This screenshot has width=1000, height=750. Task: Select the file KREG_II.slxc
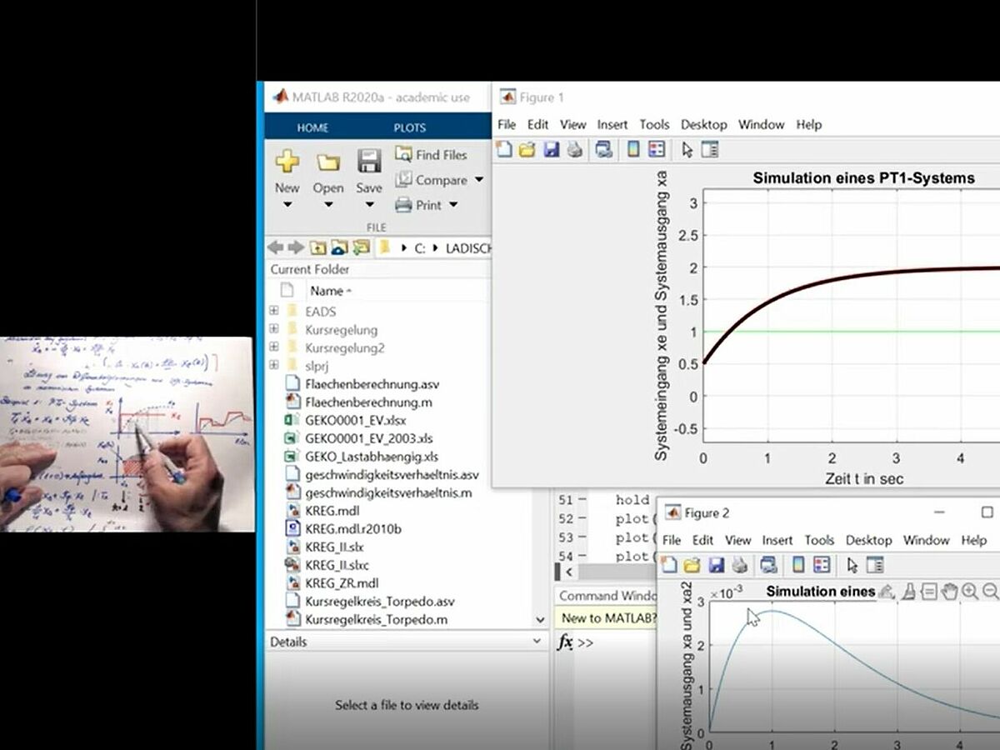pos(337,565)
